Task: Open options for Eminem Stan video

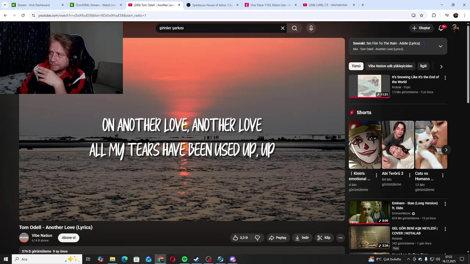Action: pyautogui.click(x=445, y=204)
